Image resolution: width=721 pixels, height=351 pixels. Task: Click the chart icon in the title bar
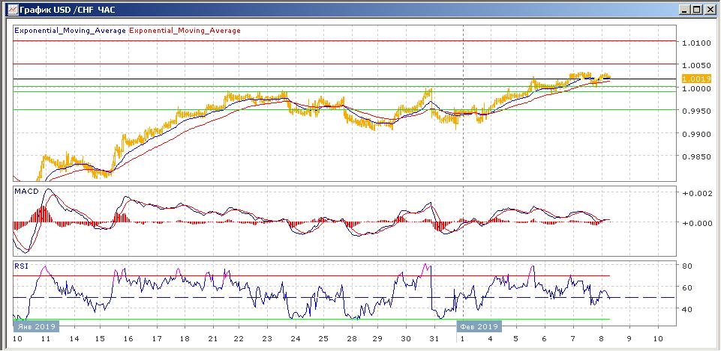tap(12, 9)
